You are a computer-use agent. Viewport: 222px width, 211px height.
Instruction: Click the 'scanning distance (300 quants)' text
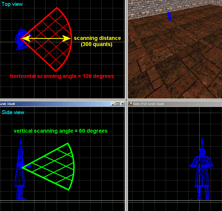tap(97, 41)
